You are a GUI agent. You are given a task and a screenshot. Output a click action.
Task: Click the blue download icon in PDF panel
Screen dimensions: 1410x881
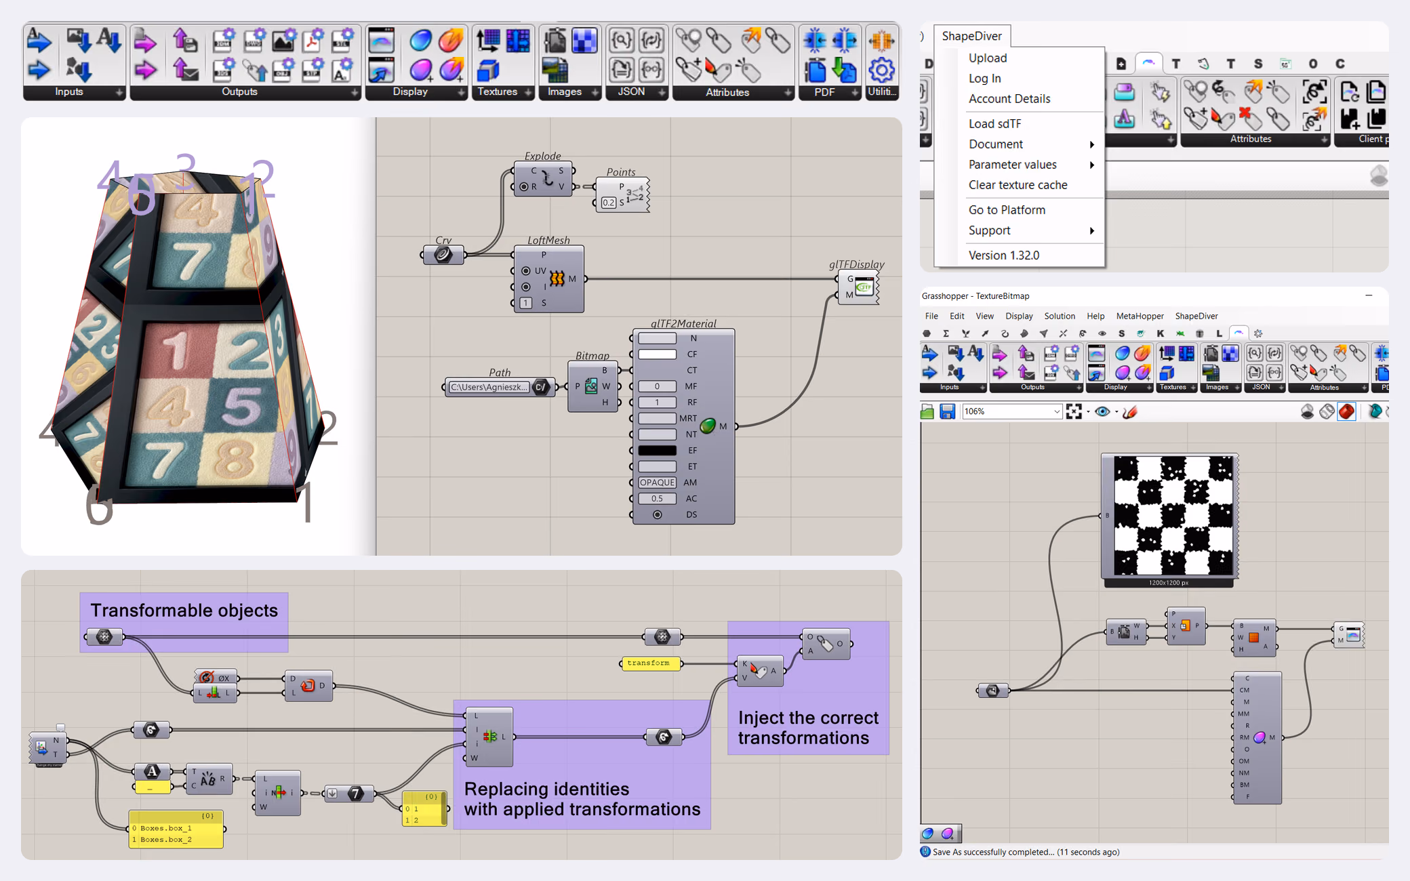(844, 70)
